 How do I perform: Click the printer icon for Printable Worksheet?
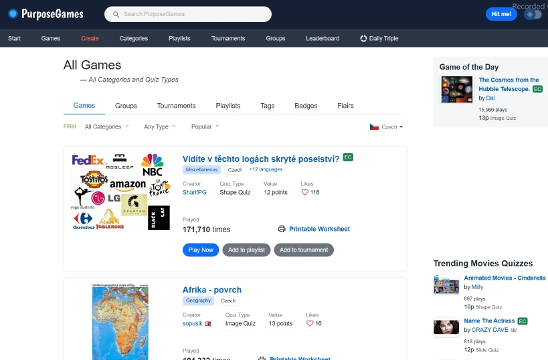(282, 229)
